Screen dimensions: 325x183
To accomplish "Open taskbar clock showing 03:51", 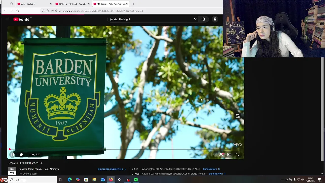I will (x=310, y=180).
